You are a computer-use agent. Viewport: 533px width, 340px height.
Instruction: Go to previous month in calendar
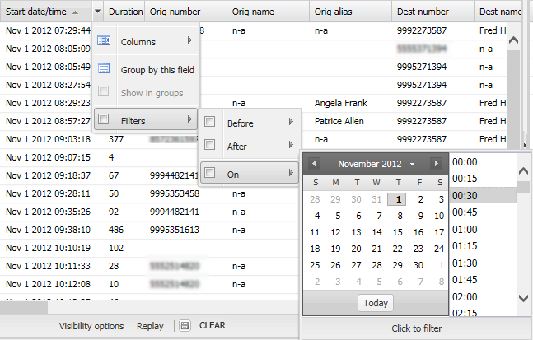pyautogui.click(x=314, y=164)
